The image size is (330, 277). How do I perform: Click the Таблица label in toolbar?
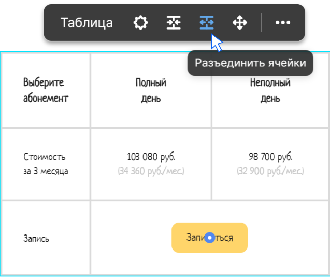(x=87, y=22)
